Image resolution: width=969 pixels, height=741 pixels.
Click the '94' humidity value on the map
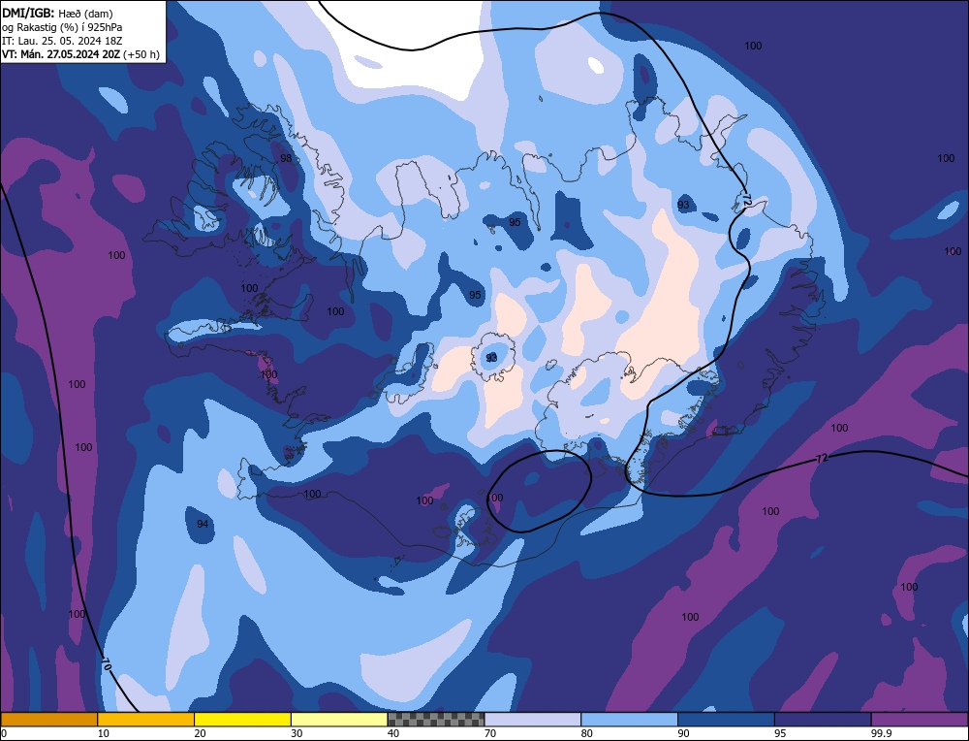pos(203,524)
